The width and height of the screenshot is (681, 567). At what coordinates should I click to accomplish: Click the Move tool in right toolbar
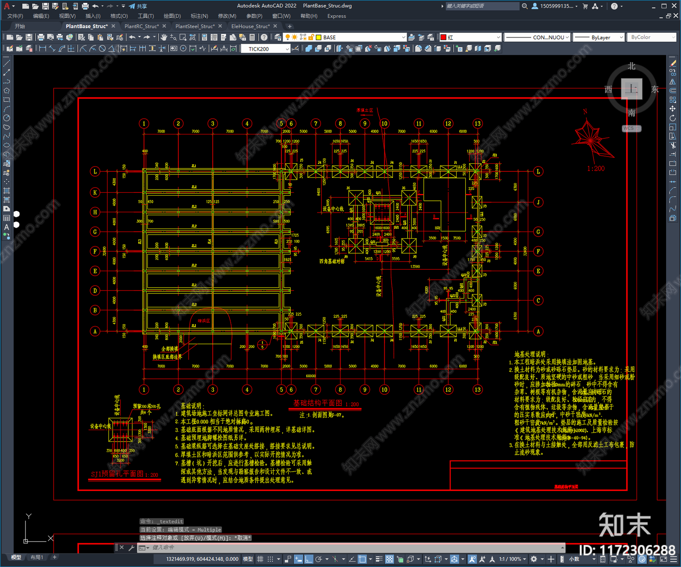[x=672, y=109]
